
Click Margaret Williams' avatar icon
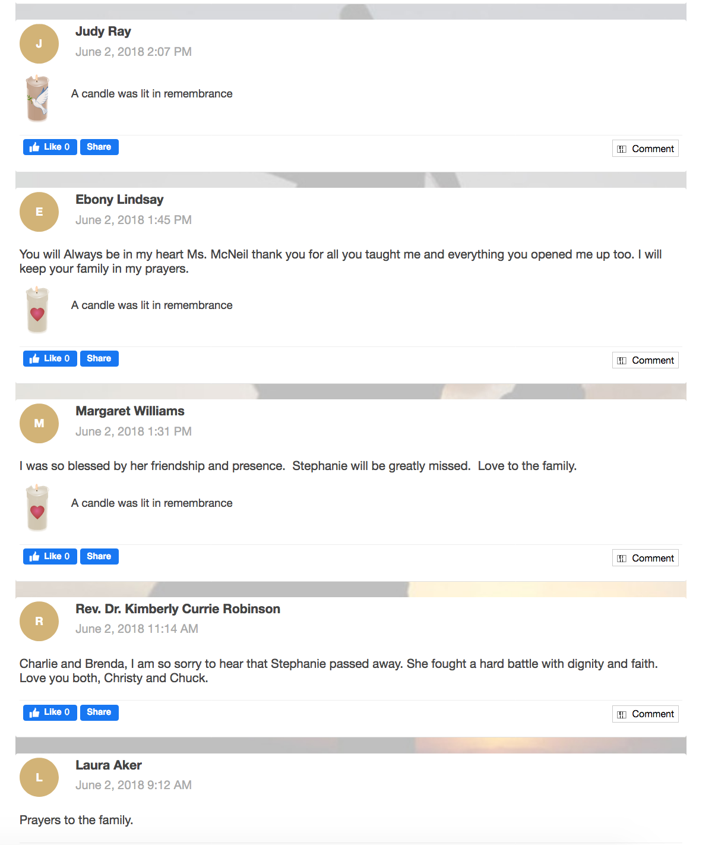pyautogui.click(x=39, y=424)
